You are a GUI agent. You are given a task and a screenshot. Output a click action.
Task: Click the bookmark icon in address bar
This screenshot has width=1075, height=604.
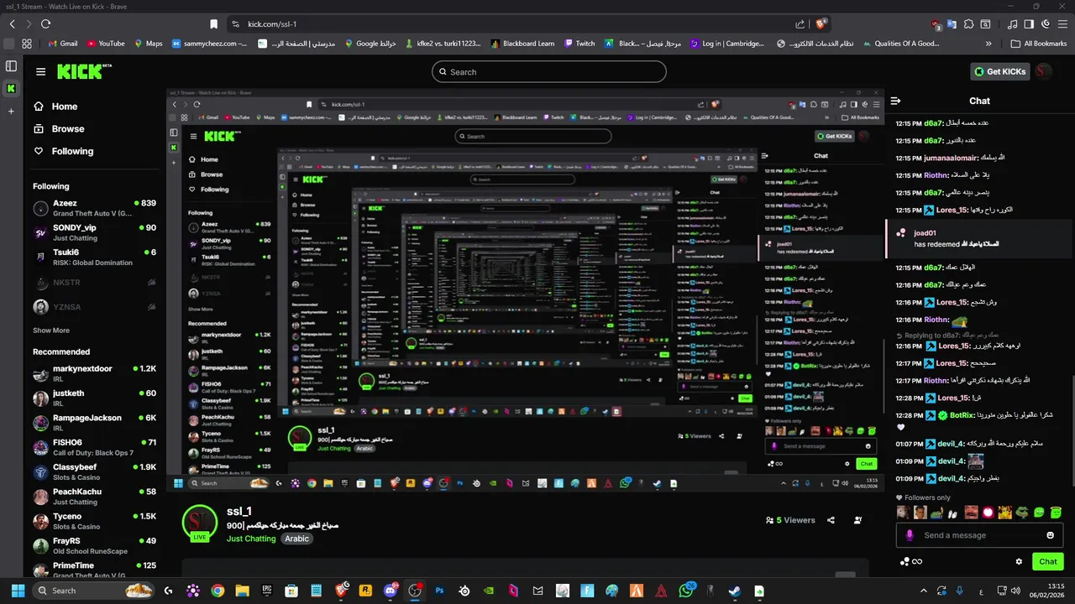coord(214,24)
